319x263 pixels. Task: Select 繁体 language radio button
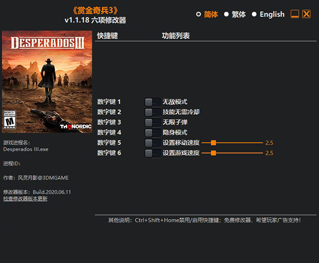pos(226,14)
